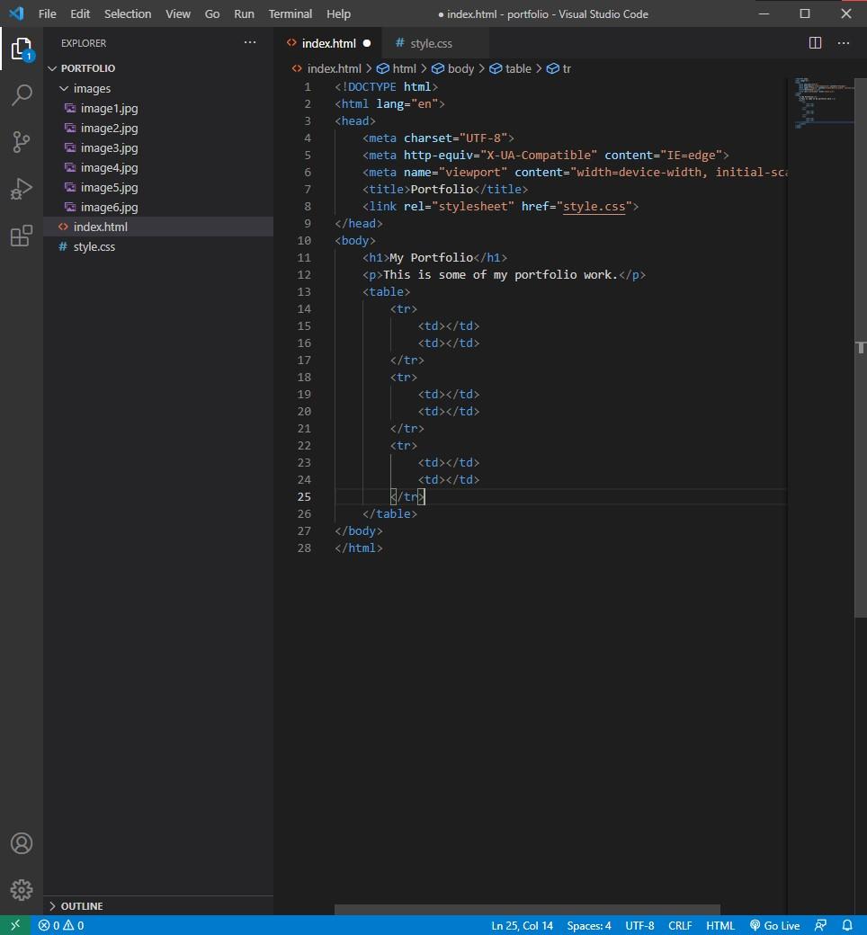Change the Spaces: 4 indentation setting

(x=589, y=925)
